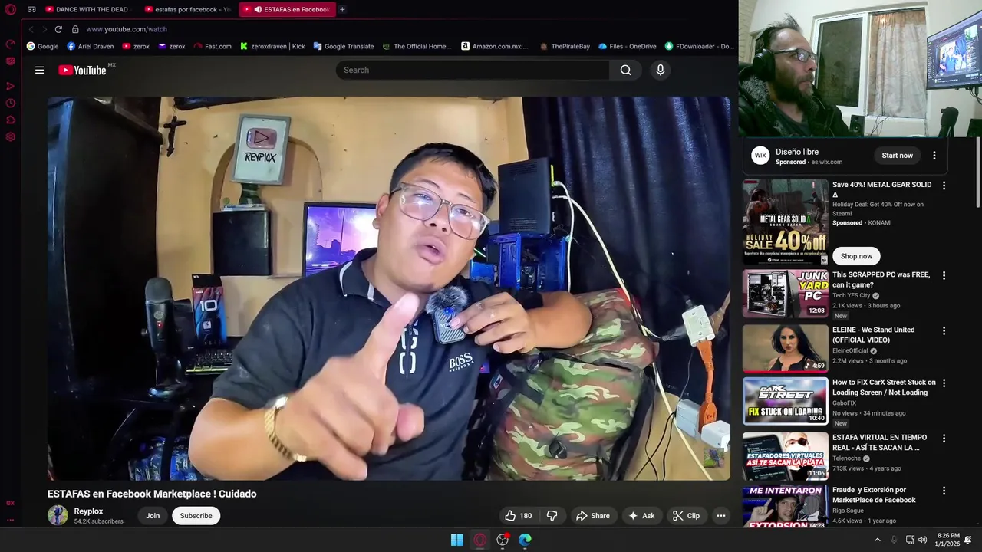Open options menu for METAL GEAR SOLID ad
982x552 pixels.
[x=944, y=186]
